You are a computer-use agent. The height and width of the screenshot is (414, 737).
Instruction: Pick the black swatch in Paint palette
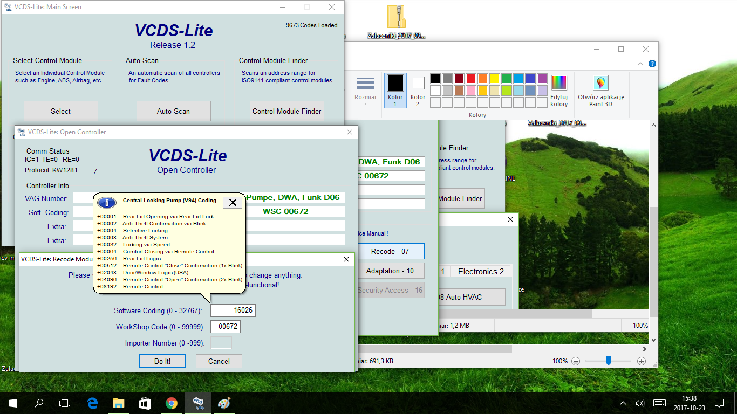point(435,79)
